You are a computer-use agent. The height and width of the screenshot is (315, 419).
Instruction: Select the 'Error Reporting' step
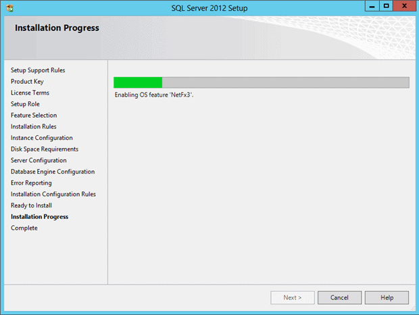pyautogui.click(x=31, y=183)
